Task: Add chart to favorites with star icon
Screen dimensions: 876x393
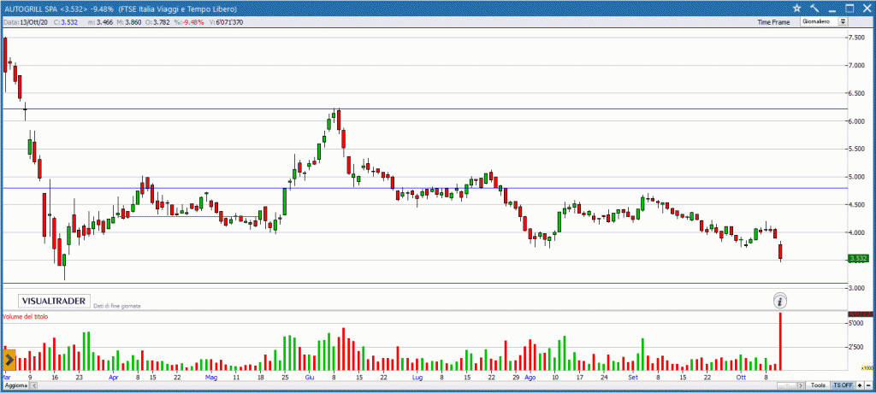Action: (797, 8)
